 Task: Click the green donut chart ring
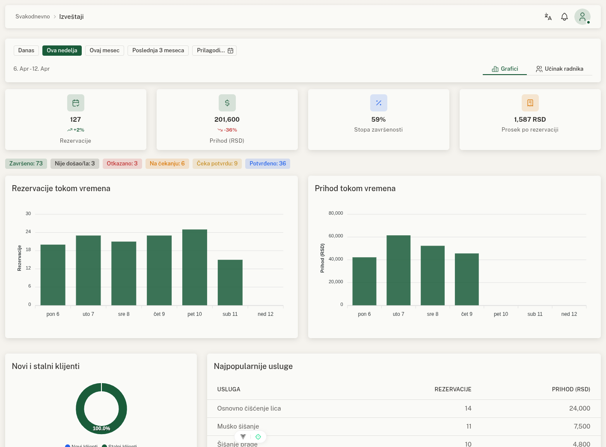[80, 408]
